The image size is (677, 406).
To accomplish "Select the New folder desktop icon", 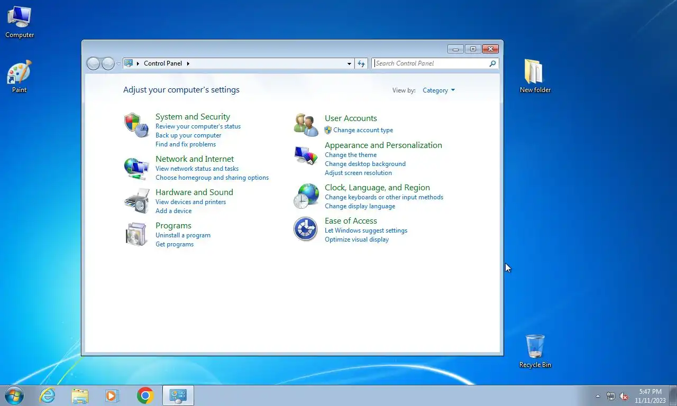I will coord(535,76).
